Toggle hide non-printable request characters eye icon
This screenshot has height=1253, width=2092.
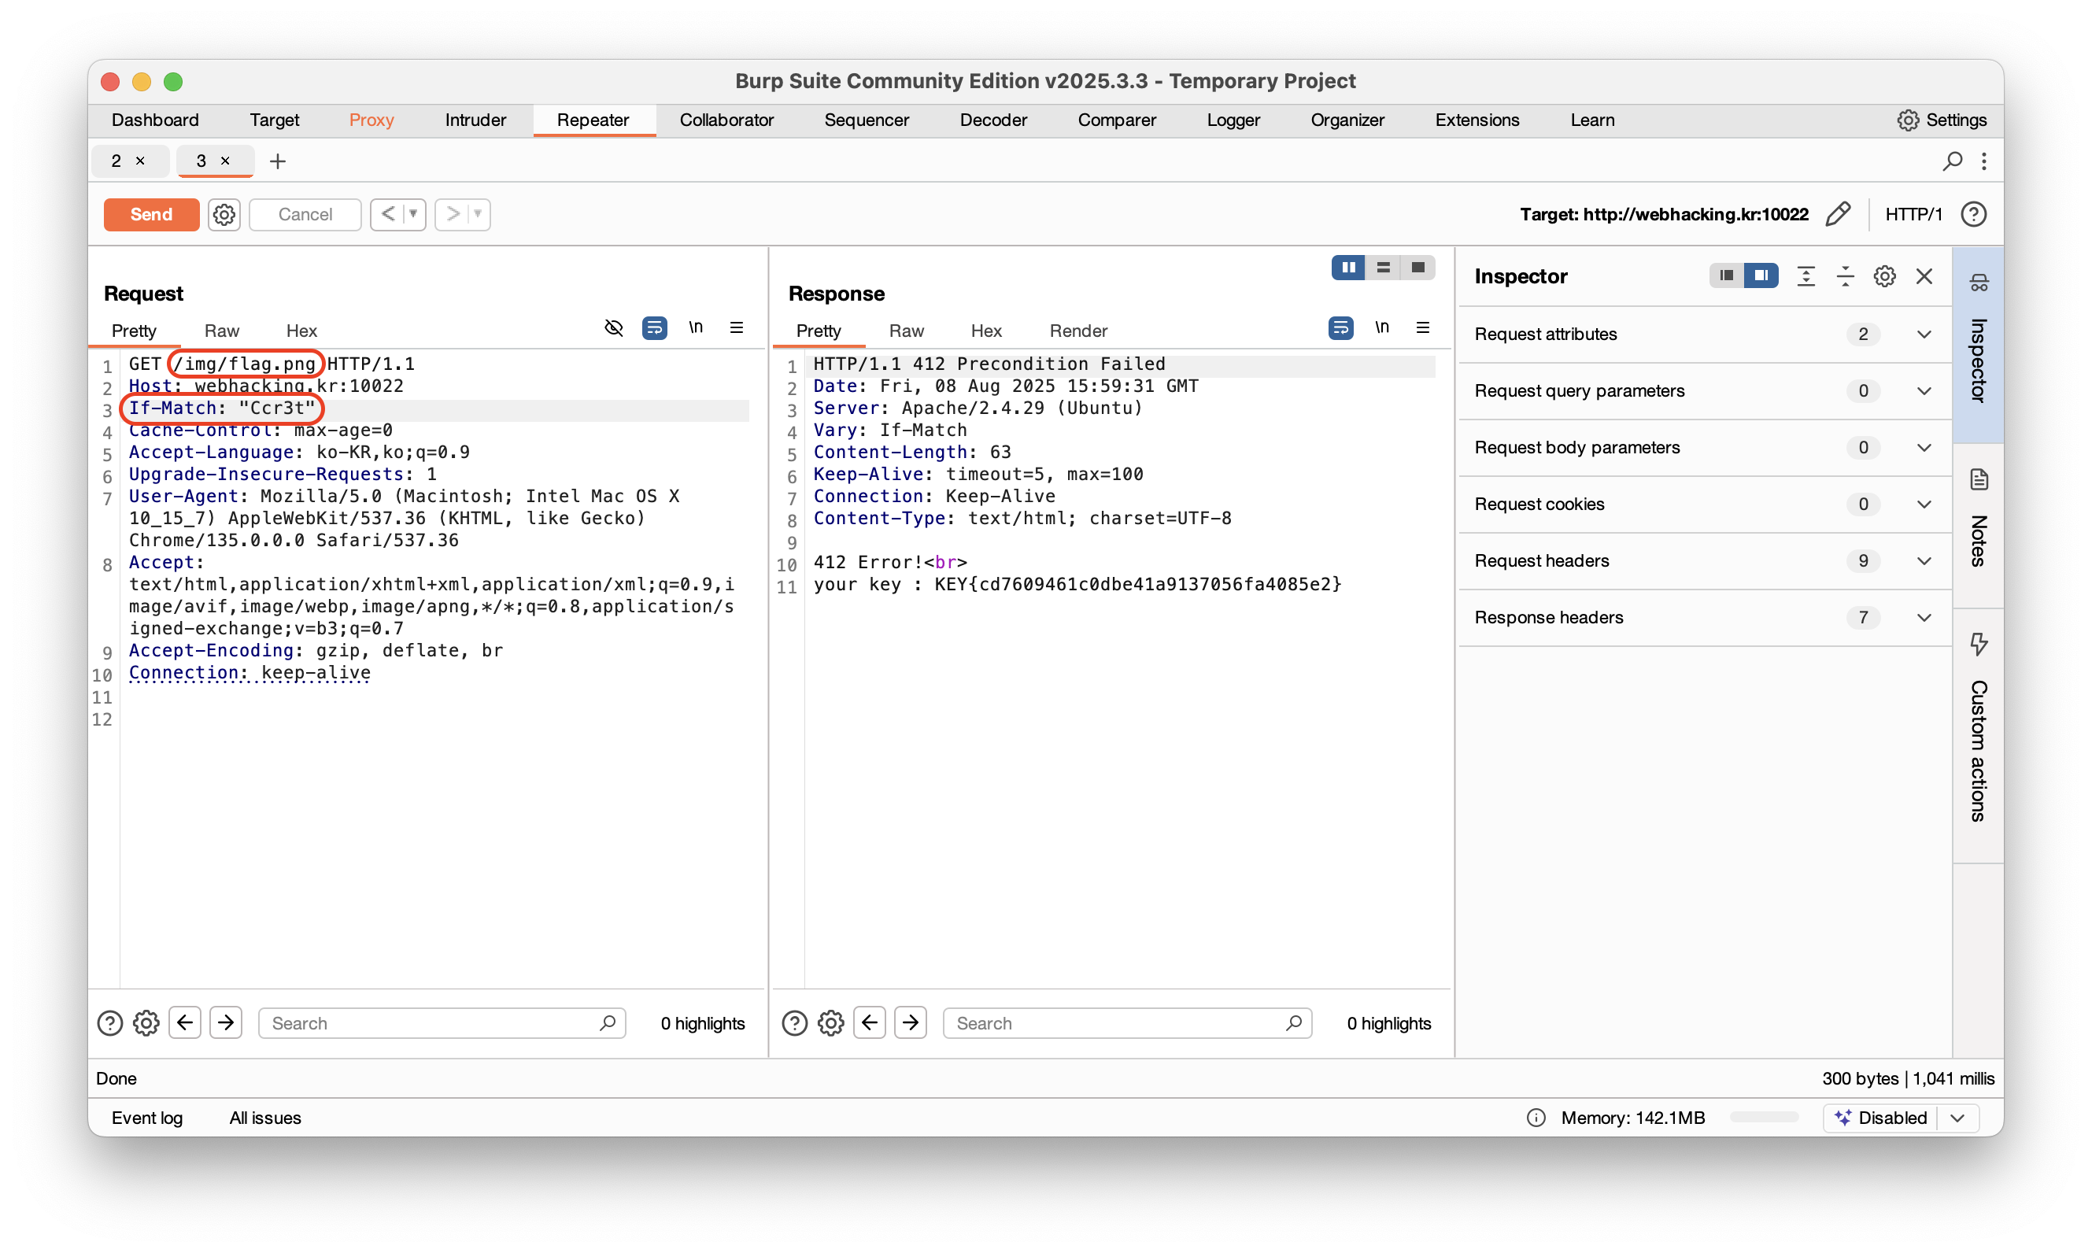click(614, 327)
